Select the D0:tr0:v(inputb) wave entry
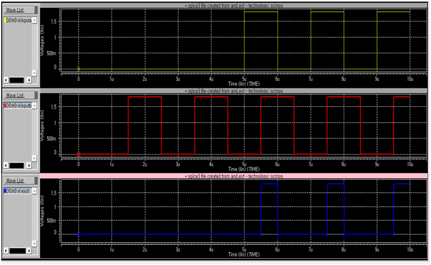The height and width of the screenshot is (265, 431). pyautogui.click(x=18, y=106)
